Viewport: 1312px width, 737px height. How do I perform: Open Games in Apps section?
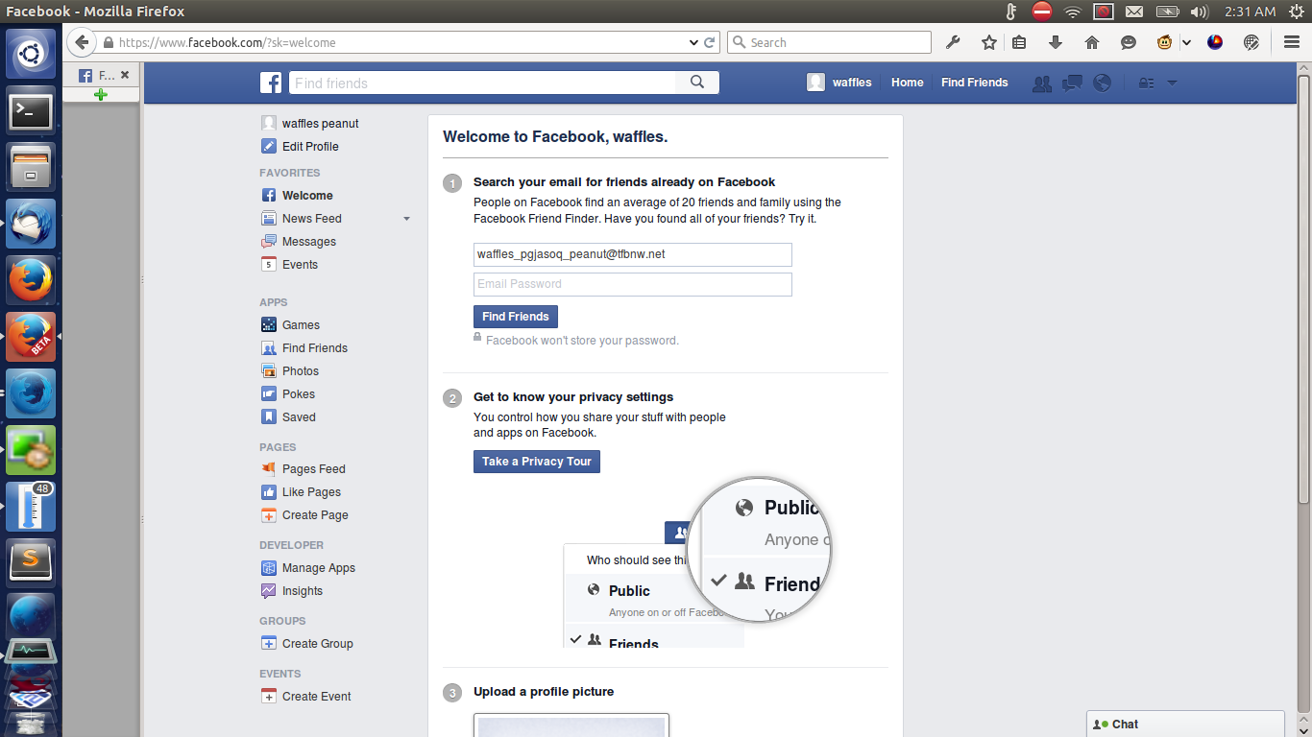pyautogui.click(x=301, y=325)
